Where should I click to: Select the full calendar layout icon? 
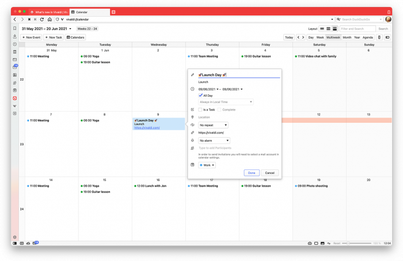click(x=334, y=29)
